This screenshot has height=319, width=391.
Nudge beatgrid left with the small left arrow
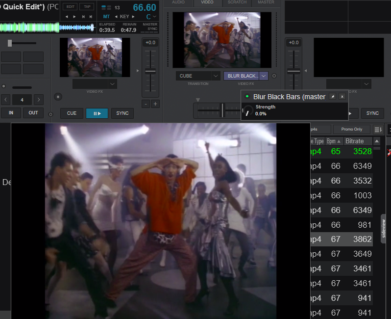tap(67, 17)
